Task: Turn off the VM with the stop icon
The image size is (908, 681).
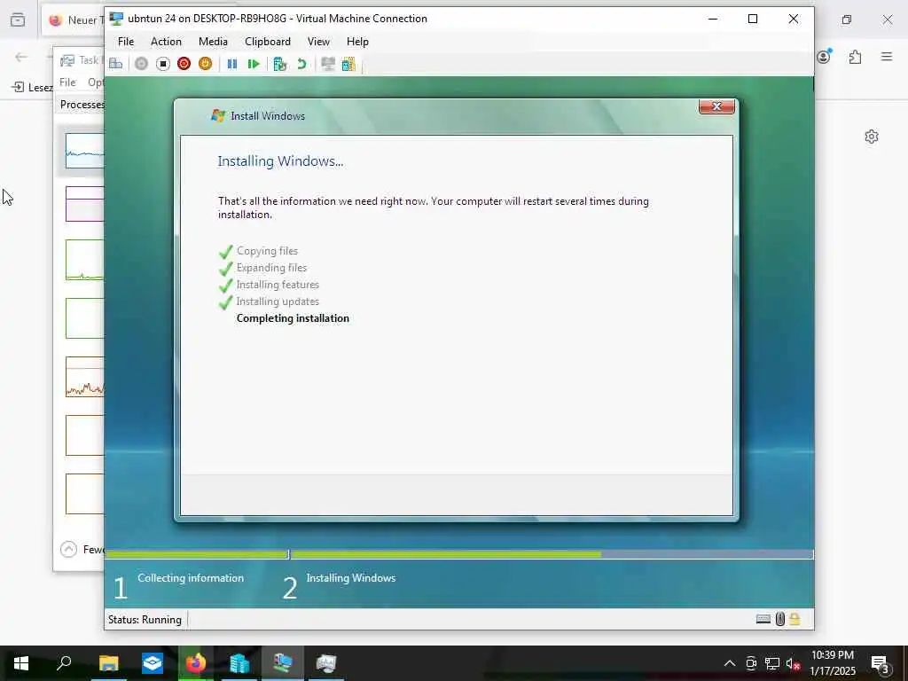Action: point(163,64)
